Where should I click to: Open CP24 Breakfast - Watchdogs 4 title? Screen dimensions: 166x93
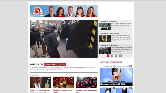tap(108, 45)
